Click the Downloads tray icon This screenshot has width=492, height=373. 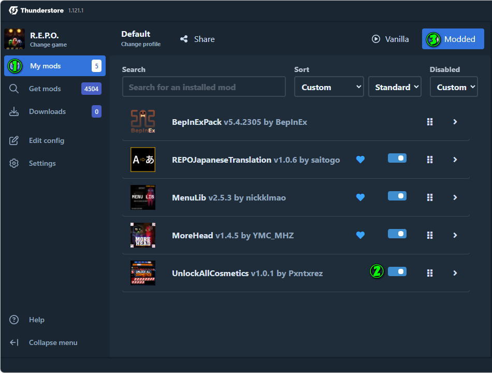pos(14,111)
